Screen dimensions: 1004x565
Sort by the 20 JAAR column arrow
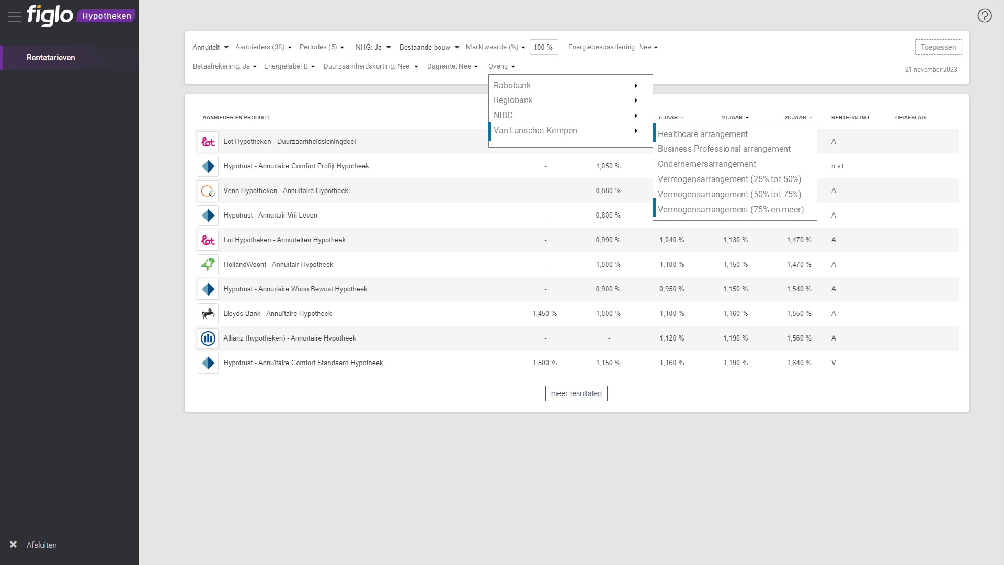(x=811, y=118)
